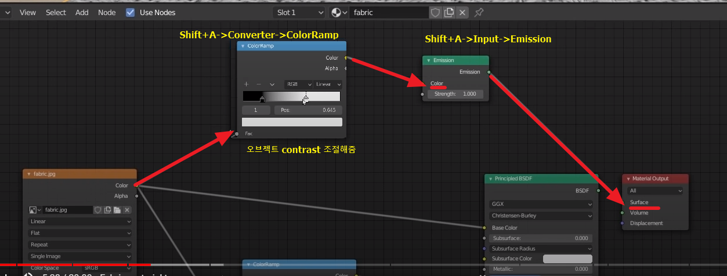Open the Single Image source dropdown
This screenshot has width=727, height=276.
79,256
